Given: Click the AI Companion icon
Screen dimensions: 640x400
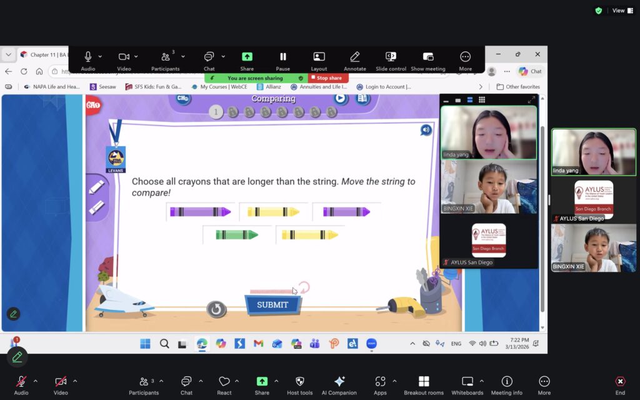Looking at the screenshot, I should [x=339, y=381].
